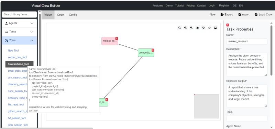275x129 pixels.
Task: Select json_search_tool
Action: (x=18, y=125)
